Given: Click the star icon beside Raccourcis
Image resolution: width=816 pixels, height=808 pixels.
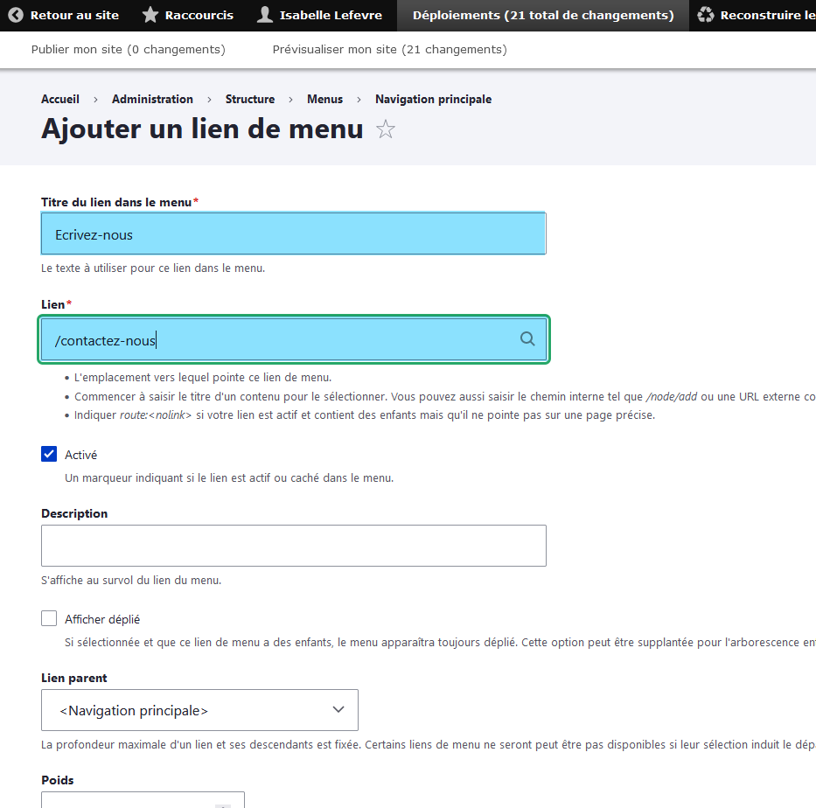Looking at the screenshot, I should tap(150, 16).
